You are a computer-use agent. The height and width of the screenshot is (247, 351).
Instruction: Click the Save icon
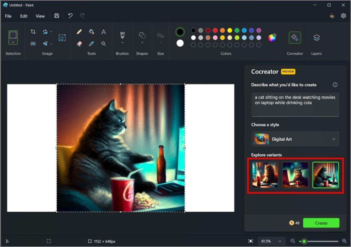(57, 16)
